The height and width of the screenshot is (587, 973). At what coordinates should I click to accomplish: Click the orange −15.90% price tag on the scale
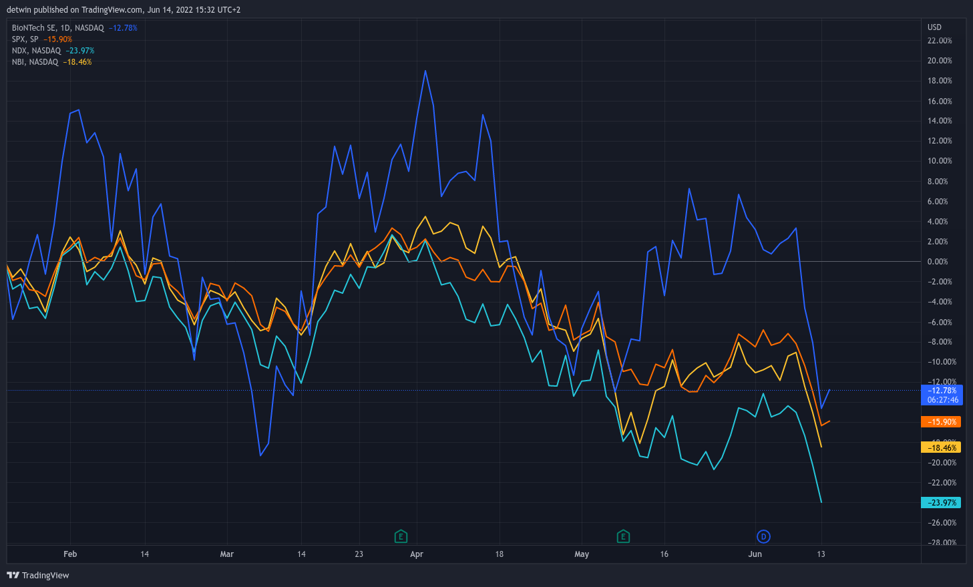tap(942, 422)
